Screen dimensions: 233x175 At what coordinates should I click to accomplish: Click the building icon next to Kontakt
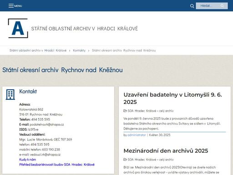pyautogui.click(x=10, y=94)
